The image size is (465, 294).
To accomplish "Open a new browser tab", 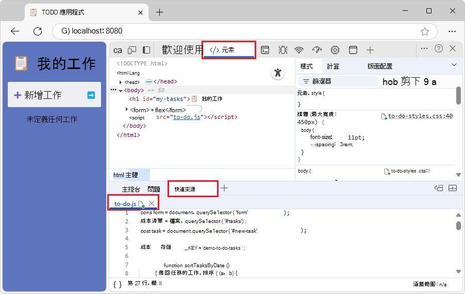I will pos(159,12).
